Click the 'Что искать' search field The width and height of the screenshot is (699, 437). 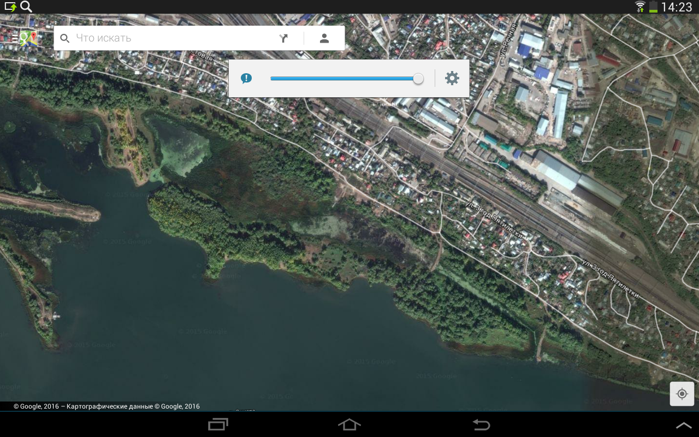(x=169, y=38)
